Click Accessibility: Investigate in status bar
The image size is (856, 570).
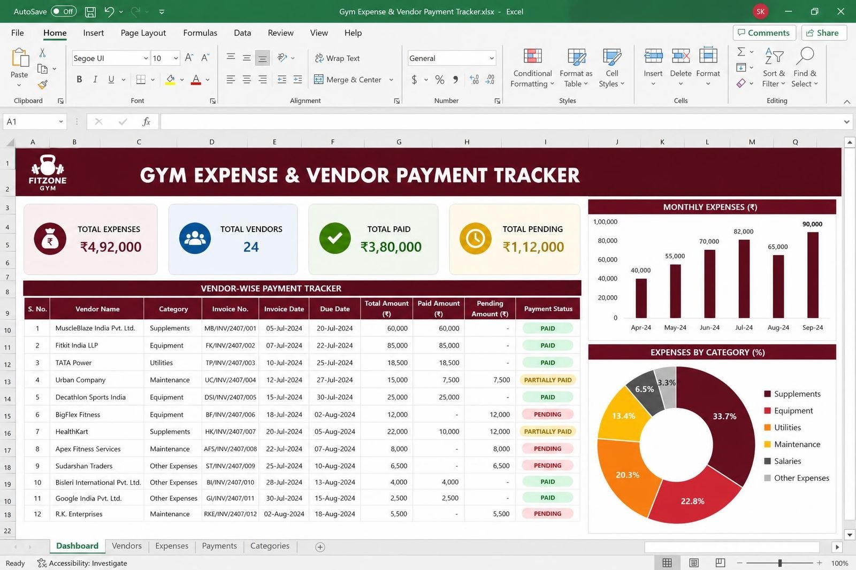[x=82, y=563]
